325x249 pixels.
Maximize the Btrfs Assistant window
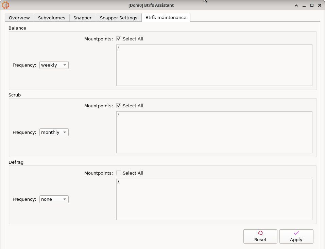312,5
